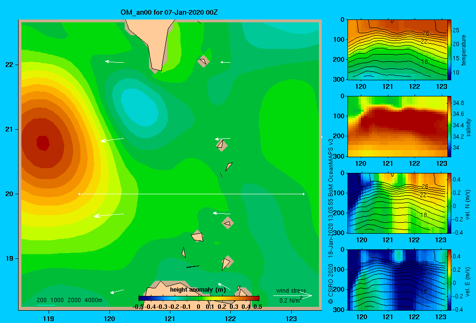Select the 'wind stress' legend label

click(291, 290)
